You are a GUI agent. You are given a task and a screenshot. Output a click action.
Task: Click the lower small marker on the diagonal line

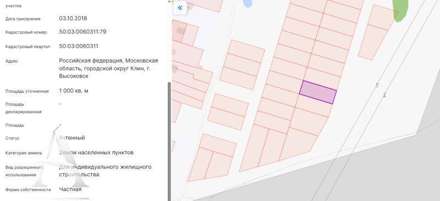384,95
